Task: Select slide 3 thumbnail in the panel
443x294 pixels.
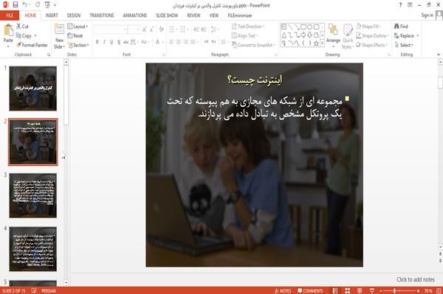Action: [x=33, y=195]
